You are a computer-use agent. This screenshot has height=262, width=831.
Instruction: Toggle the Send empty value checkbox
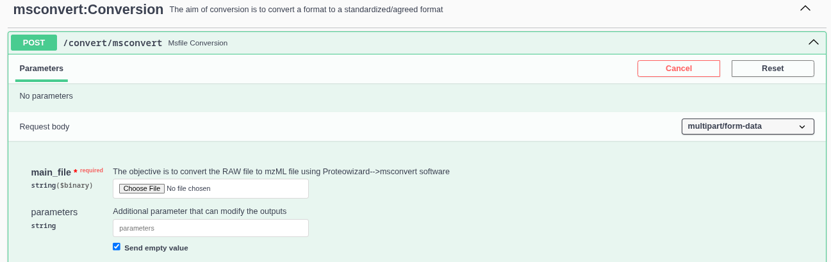click(x=117, y=247)
